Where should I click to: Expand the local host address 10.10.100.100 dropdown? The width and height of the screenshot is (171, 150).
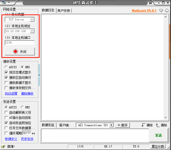pos(32,31)
